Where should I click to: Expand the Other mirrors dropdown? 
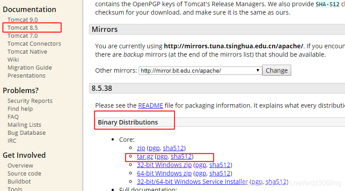click(200, 70)
